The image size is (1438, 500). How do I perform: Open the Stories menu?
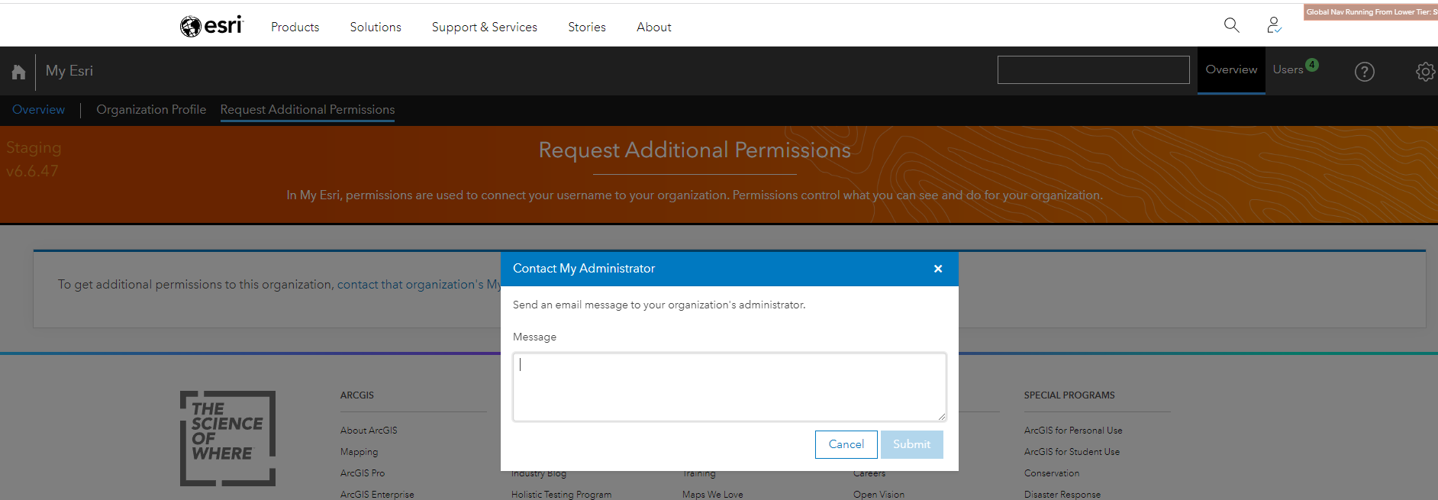587,27
